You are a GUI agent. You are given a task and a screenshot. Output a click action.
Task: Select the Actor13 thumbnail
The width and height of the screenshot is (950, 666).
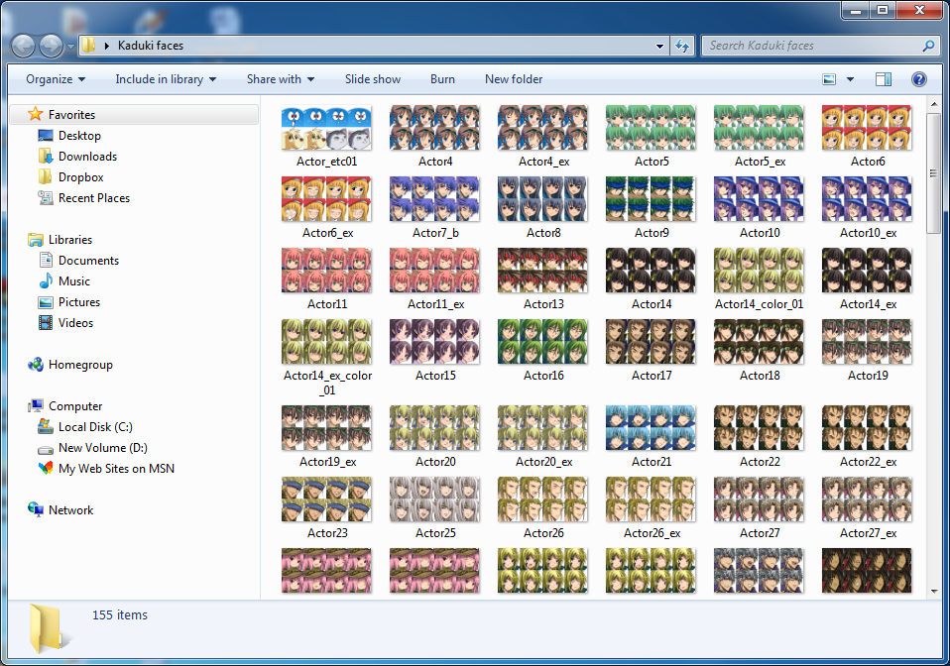(542, 271)
